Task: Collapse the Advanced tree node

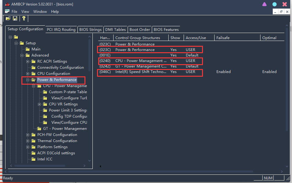Action: click(22, 55)
